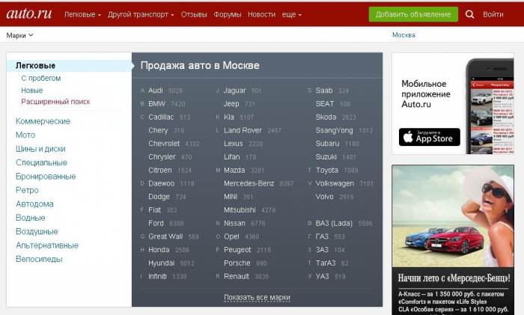Open the Коммерческие category

tap(43, 121)
